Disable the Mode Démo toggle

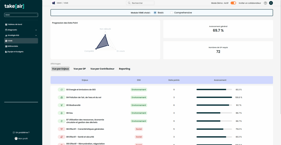[233, 3]
